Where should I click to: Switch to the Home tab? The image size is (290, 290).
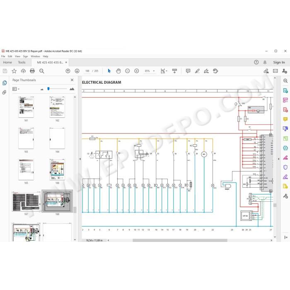point(7,62)
